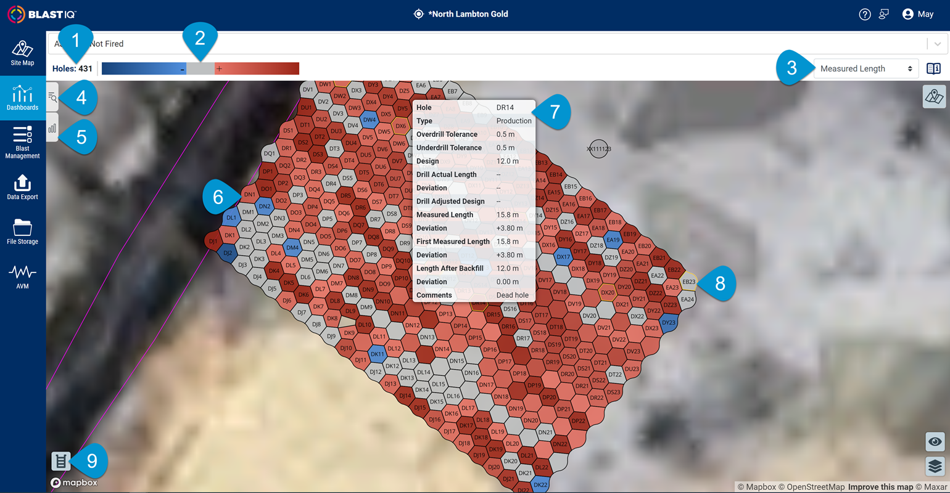Open Blast Management from the sidebar
This screenshot has width=950, height=493.
click(22, 142)
